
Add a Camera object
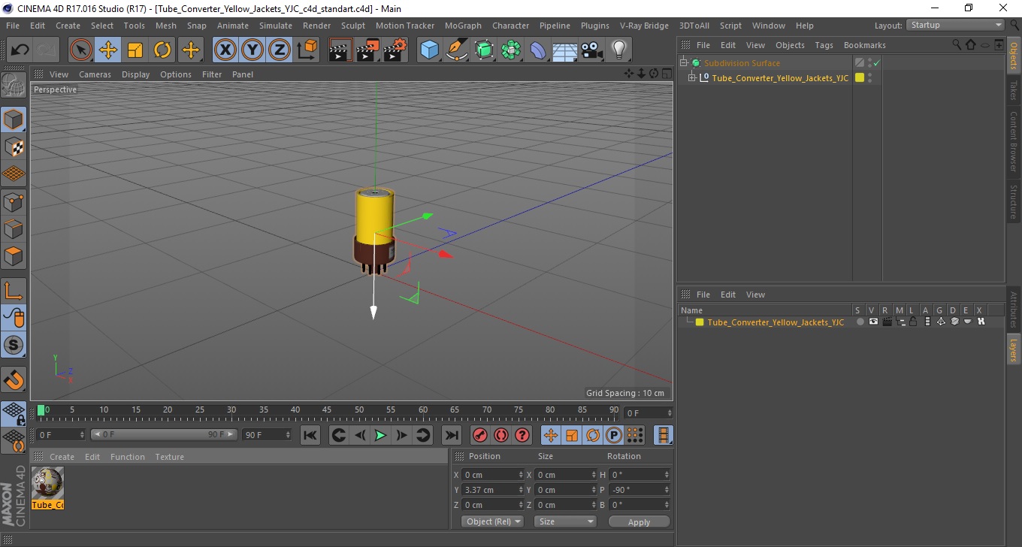592,50
